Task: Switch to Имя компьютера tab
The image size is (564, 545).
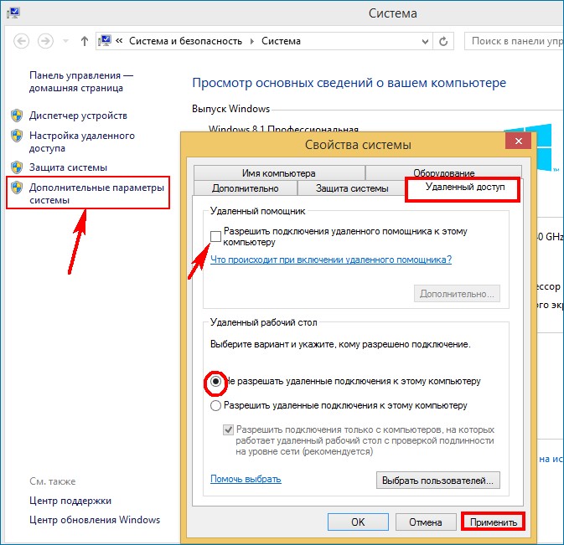Action: pyautogui.click(x=278, y=173)
